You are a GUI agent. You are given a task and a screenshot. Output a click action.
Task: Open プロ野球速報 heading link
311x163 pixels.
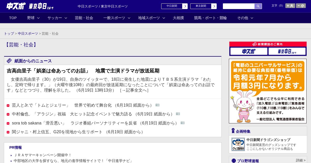pos(248,161)
